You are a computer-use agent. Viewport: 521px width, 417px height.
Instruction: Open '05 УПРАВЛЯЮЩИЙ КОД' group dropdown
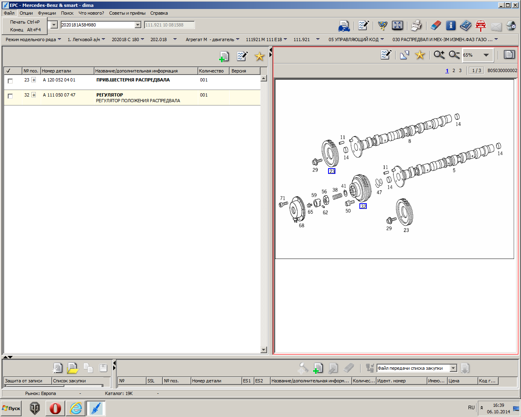click(x=356, y=40)
